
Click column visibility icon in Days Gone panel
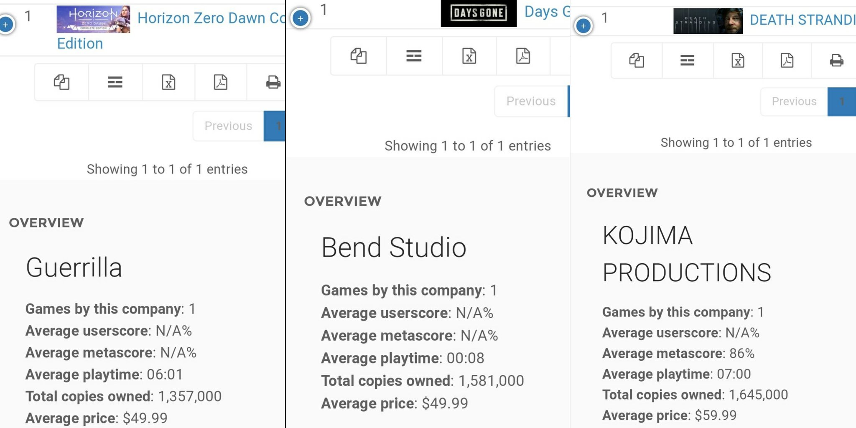[414, 56]
